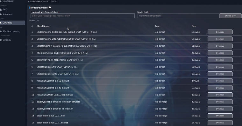Click the Type column header
Image resolution: width=242 pixels, height=126 pixels.
(x=157, y=26)
